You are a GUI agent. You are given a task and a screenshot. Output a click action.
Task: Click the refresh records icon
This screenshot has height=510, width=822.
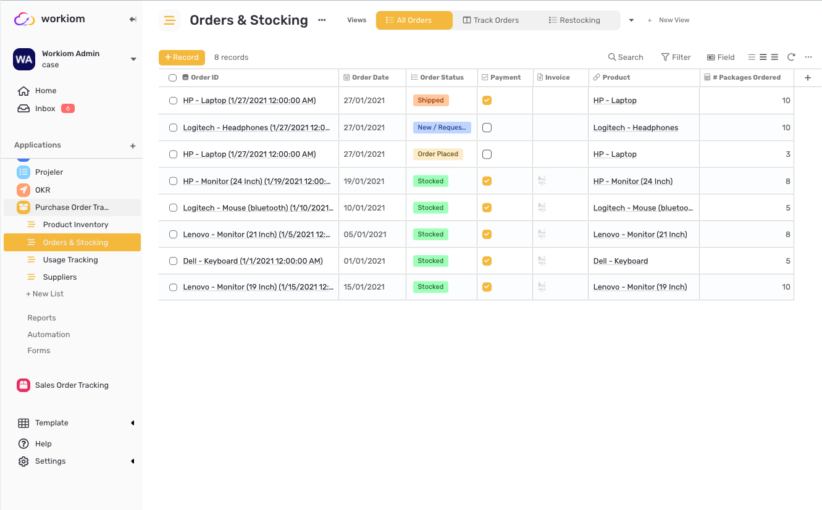(791, 57)
